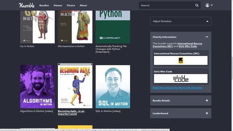The height and width of the screenshot is (131, 233).
Task: Click the Humble logo
Action: (x=27, y=5)
